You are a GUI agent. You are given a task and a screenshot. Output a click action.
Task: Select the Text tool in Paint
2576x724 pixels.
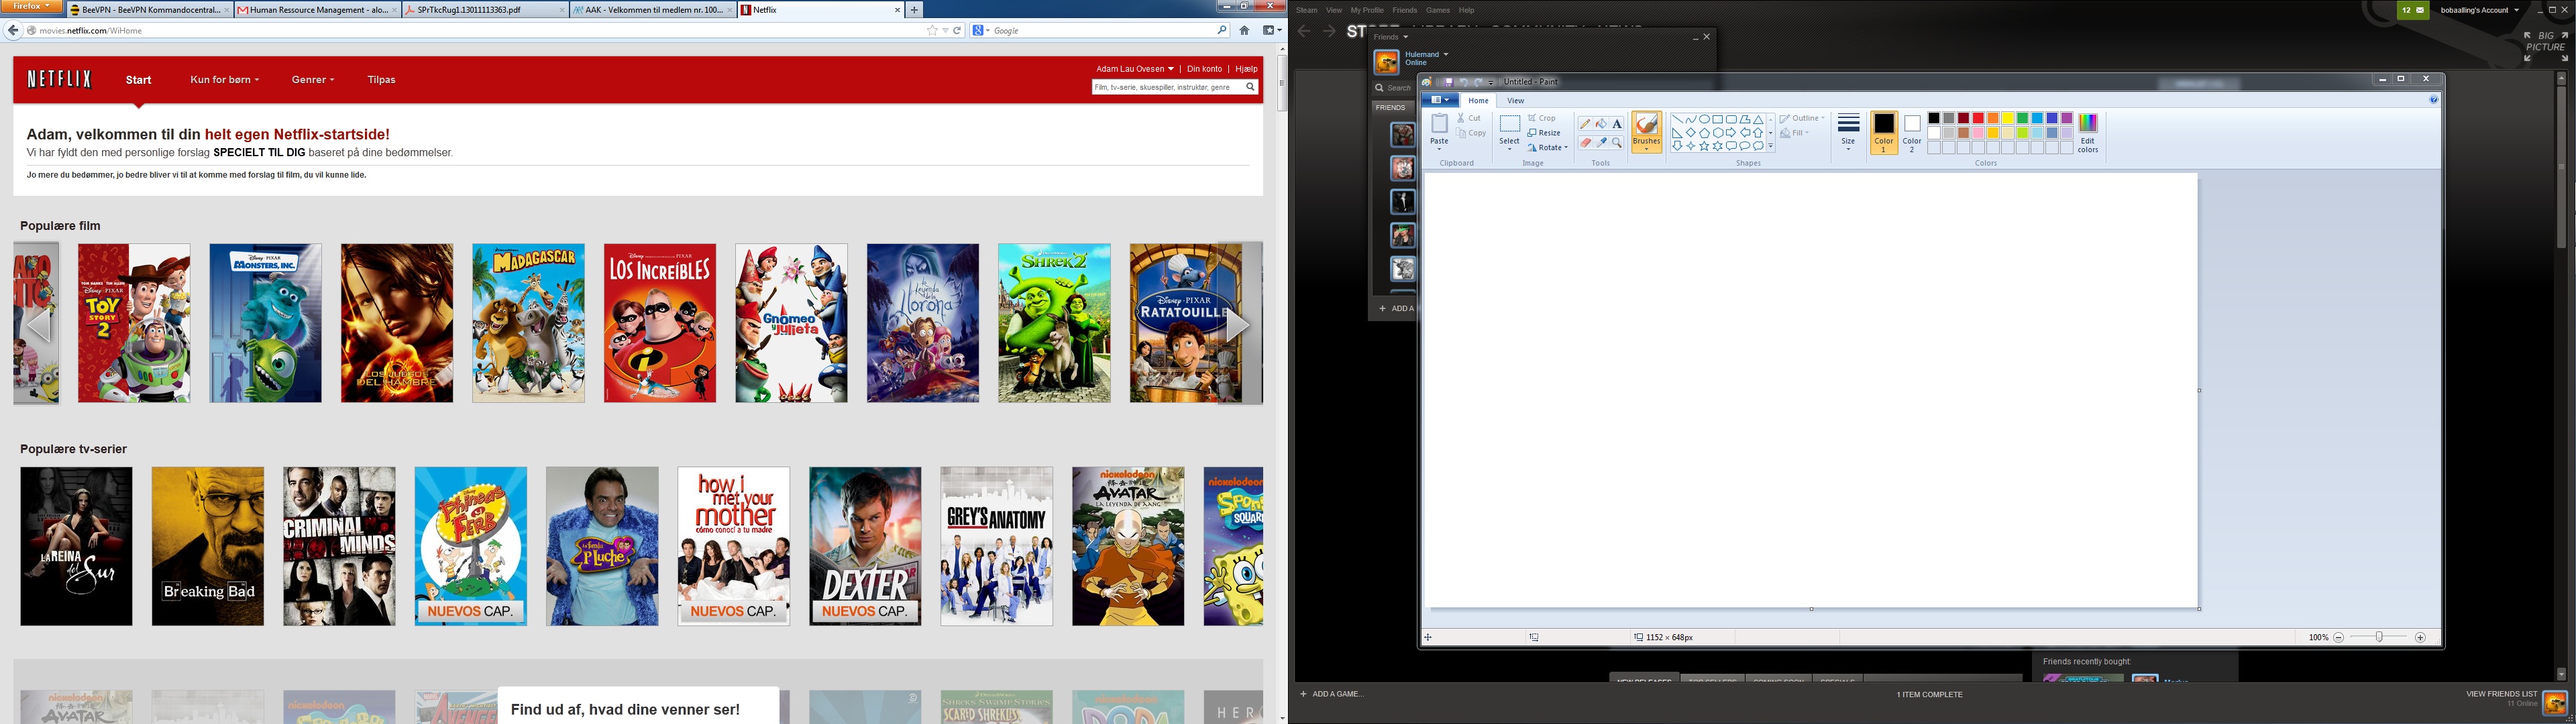[x=1617, y=124]
